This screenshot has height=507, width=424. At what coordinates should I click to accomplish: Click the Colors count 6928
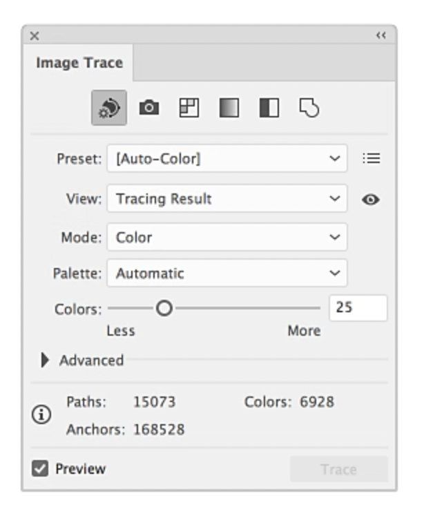[x=317, y=402]
